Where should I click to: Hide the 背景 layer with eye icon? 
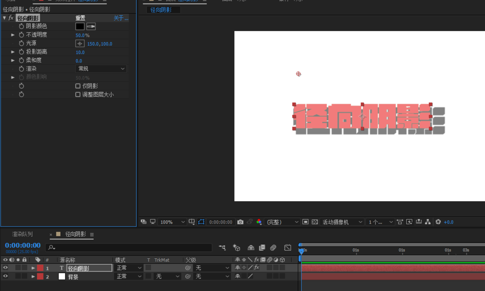5,276
